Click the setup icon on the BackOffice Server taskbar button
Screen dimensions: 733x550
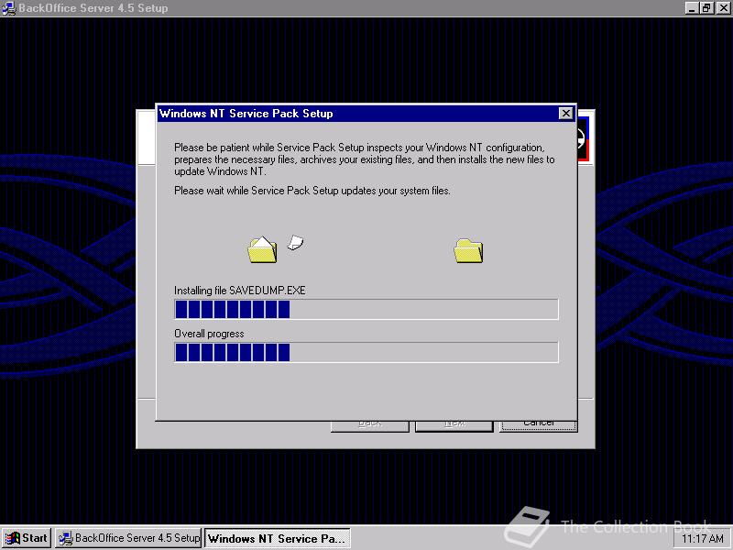click(x=65, y=538)
